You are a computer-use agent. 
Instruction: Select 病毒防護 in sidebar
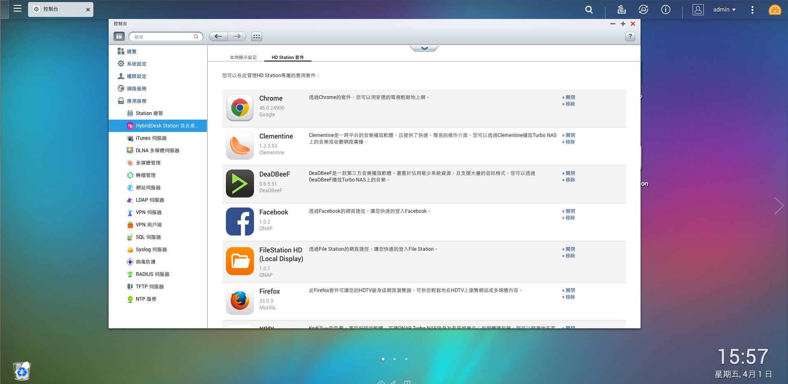158,261
